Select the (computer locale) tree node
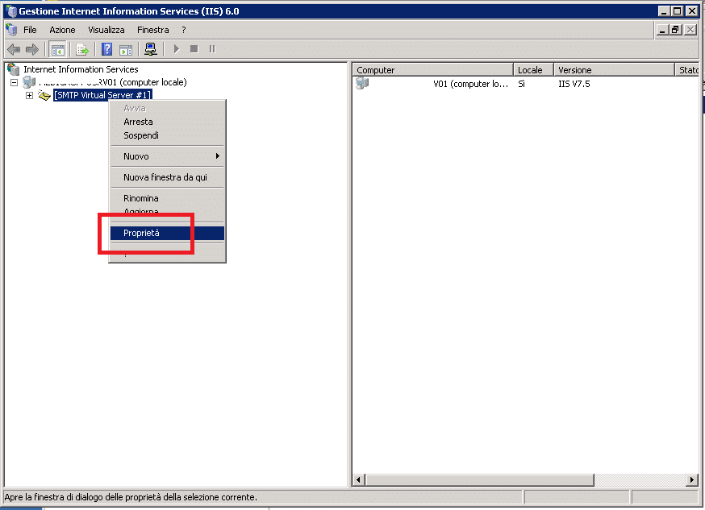This screenshot has width=705, height=510. point(112,82)
